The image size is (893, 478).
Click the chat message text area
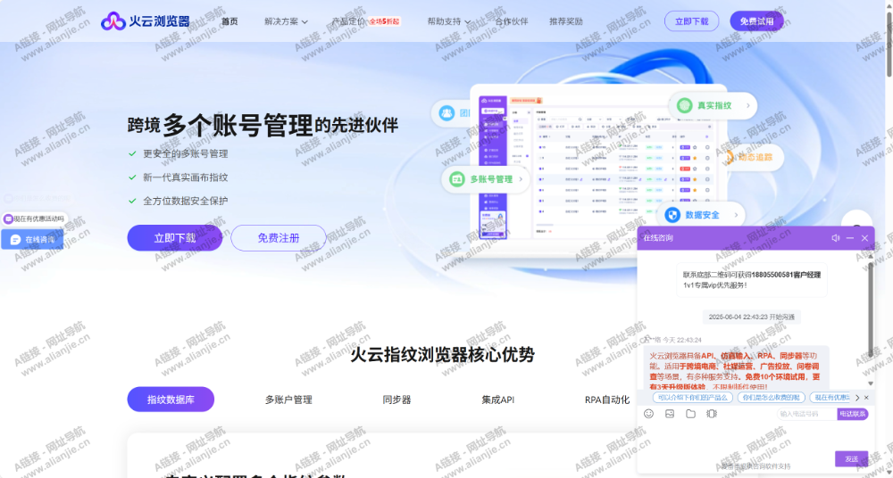(x=735, y=438)
